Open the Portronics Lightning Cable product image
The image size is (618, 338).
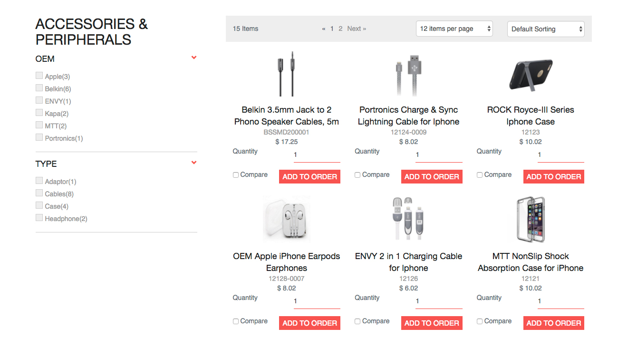[408, 75]
